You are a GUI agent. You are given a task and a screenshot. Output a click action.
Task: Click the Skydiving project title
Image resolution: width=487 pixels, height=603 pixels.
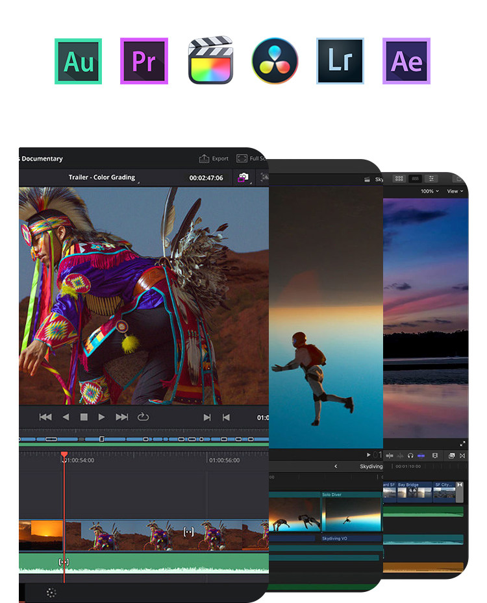tap(371, 466)
